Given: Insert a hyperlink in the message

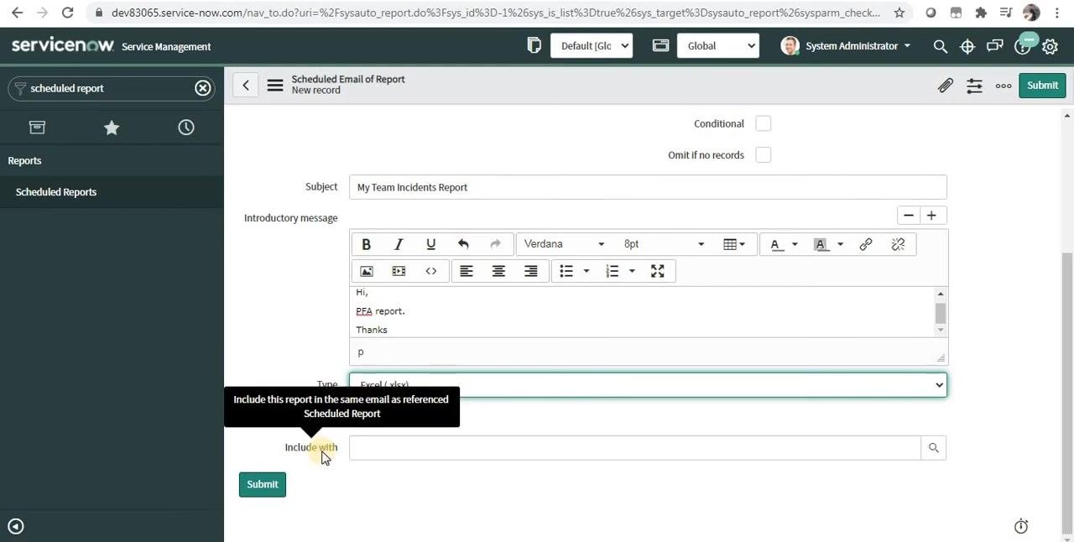Looking at the screenshot, I should 866,244.
